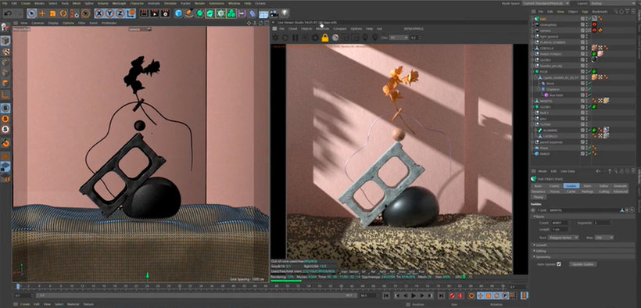Toggle Auto Update checkbox
The width and height of the screenshot is (641, 308).
pos(559,264)
